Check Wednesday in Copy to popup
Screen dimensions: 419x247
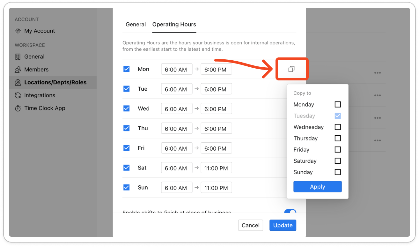point(338,127)
